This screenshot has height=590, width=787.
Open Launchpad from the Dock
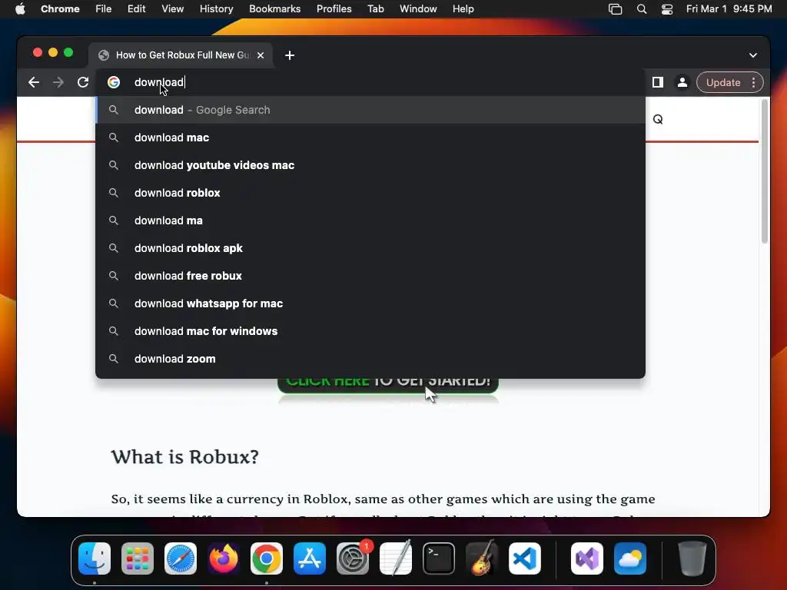[x=138, y=559]
